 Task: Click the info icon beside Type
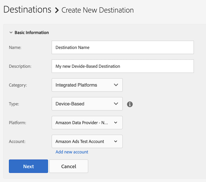point(130,104)
